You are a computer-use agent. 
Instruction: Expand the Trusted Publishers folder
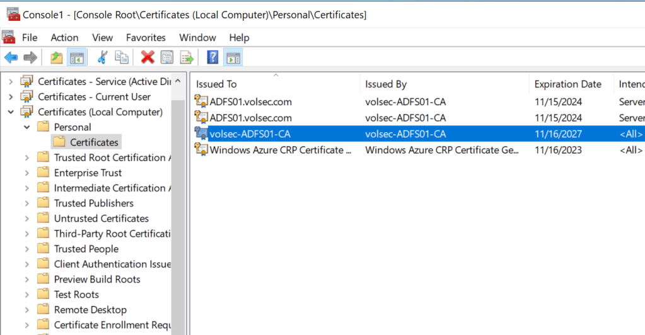(26, 203)
